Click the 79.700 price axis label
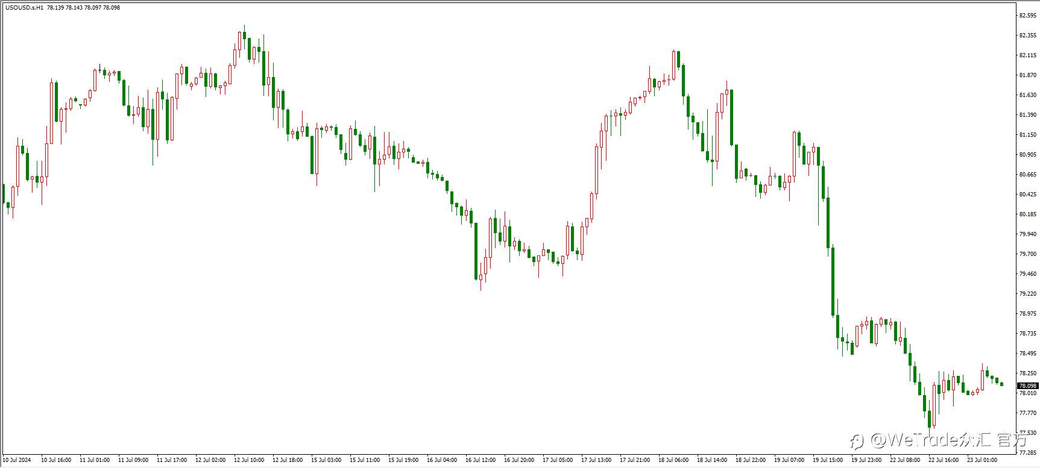 pyautogui.click(x=1027, y=254)
